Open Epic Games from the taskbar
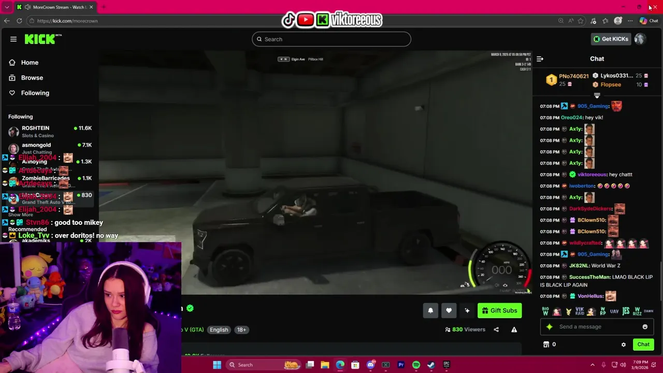663x373 pixels. pyautogui.click(x=446, y=365)
